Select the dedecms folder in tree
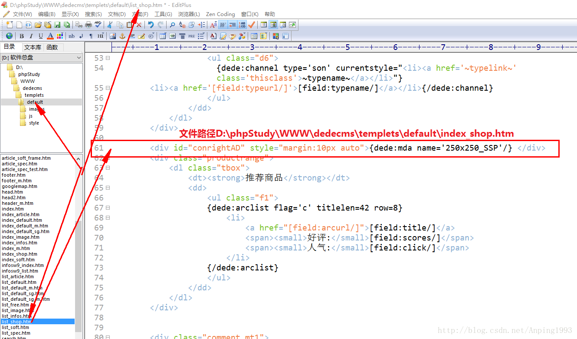Viewport: 577px width, 339px height. (x=32, y=88)
